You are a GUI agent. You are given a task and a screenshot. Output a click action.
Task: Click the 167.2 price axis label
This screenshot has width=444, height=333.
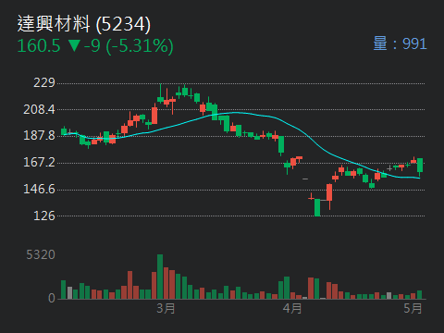(39, 162)
